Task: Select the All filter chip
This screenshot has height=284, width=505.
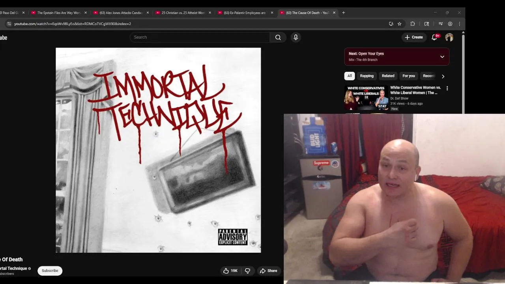Action: click(x=350, y=76)
